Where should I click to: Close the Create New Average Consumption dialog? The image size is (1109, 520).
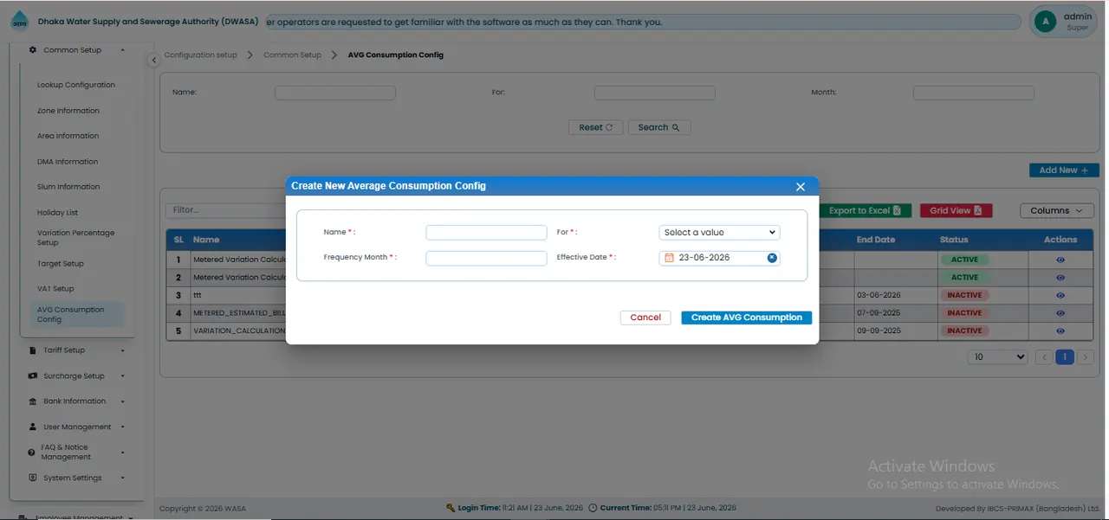click(801, 187)
